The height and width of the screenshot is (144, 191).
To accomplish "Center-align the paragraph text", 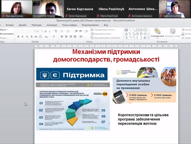I will [x=67, y=37].
